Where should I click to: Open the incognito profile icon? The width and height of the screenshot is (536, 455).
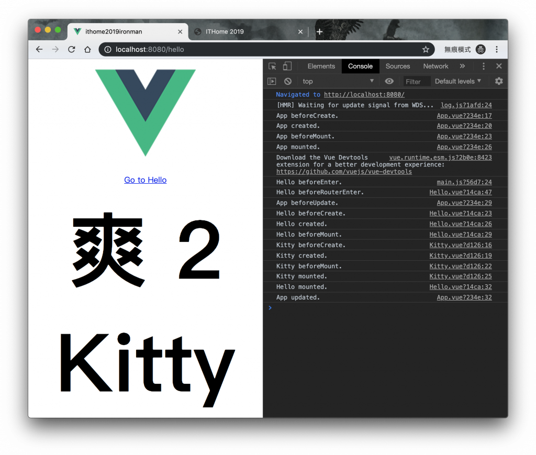tap(481, 50)
